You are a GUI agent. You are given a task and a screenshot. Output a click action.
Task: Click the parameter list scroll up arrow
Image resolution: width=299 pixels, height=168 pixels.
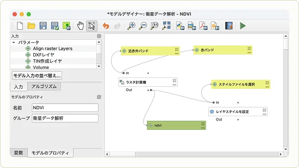pos(99,42)
